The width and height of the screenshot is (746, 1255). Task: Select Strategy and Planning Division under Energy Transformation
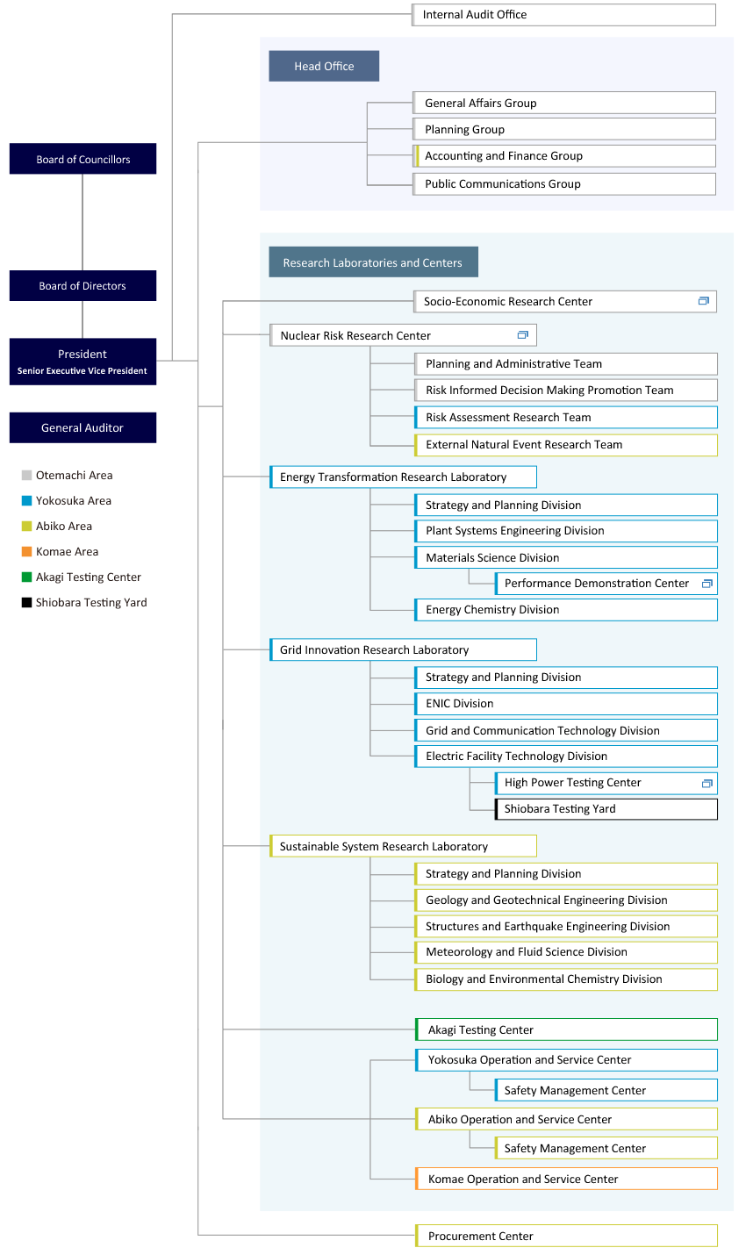(x=566, y=505)
